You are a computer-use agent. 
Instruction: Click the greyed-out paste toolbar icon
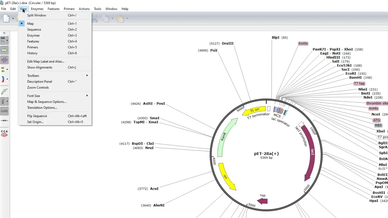pos(121,19)
